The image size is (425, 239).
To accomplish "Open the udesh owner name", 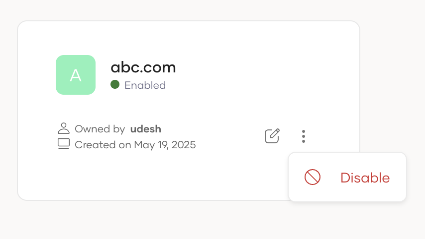I will [x=146, y=129].
